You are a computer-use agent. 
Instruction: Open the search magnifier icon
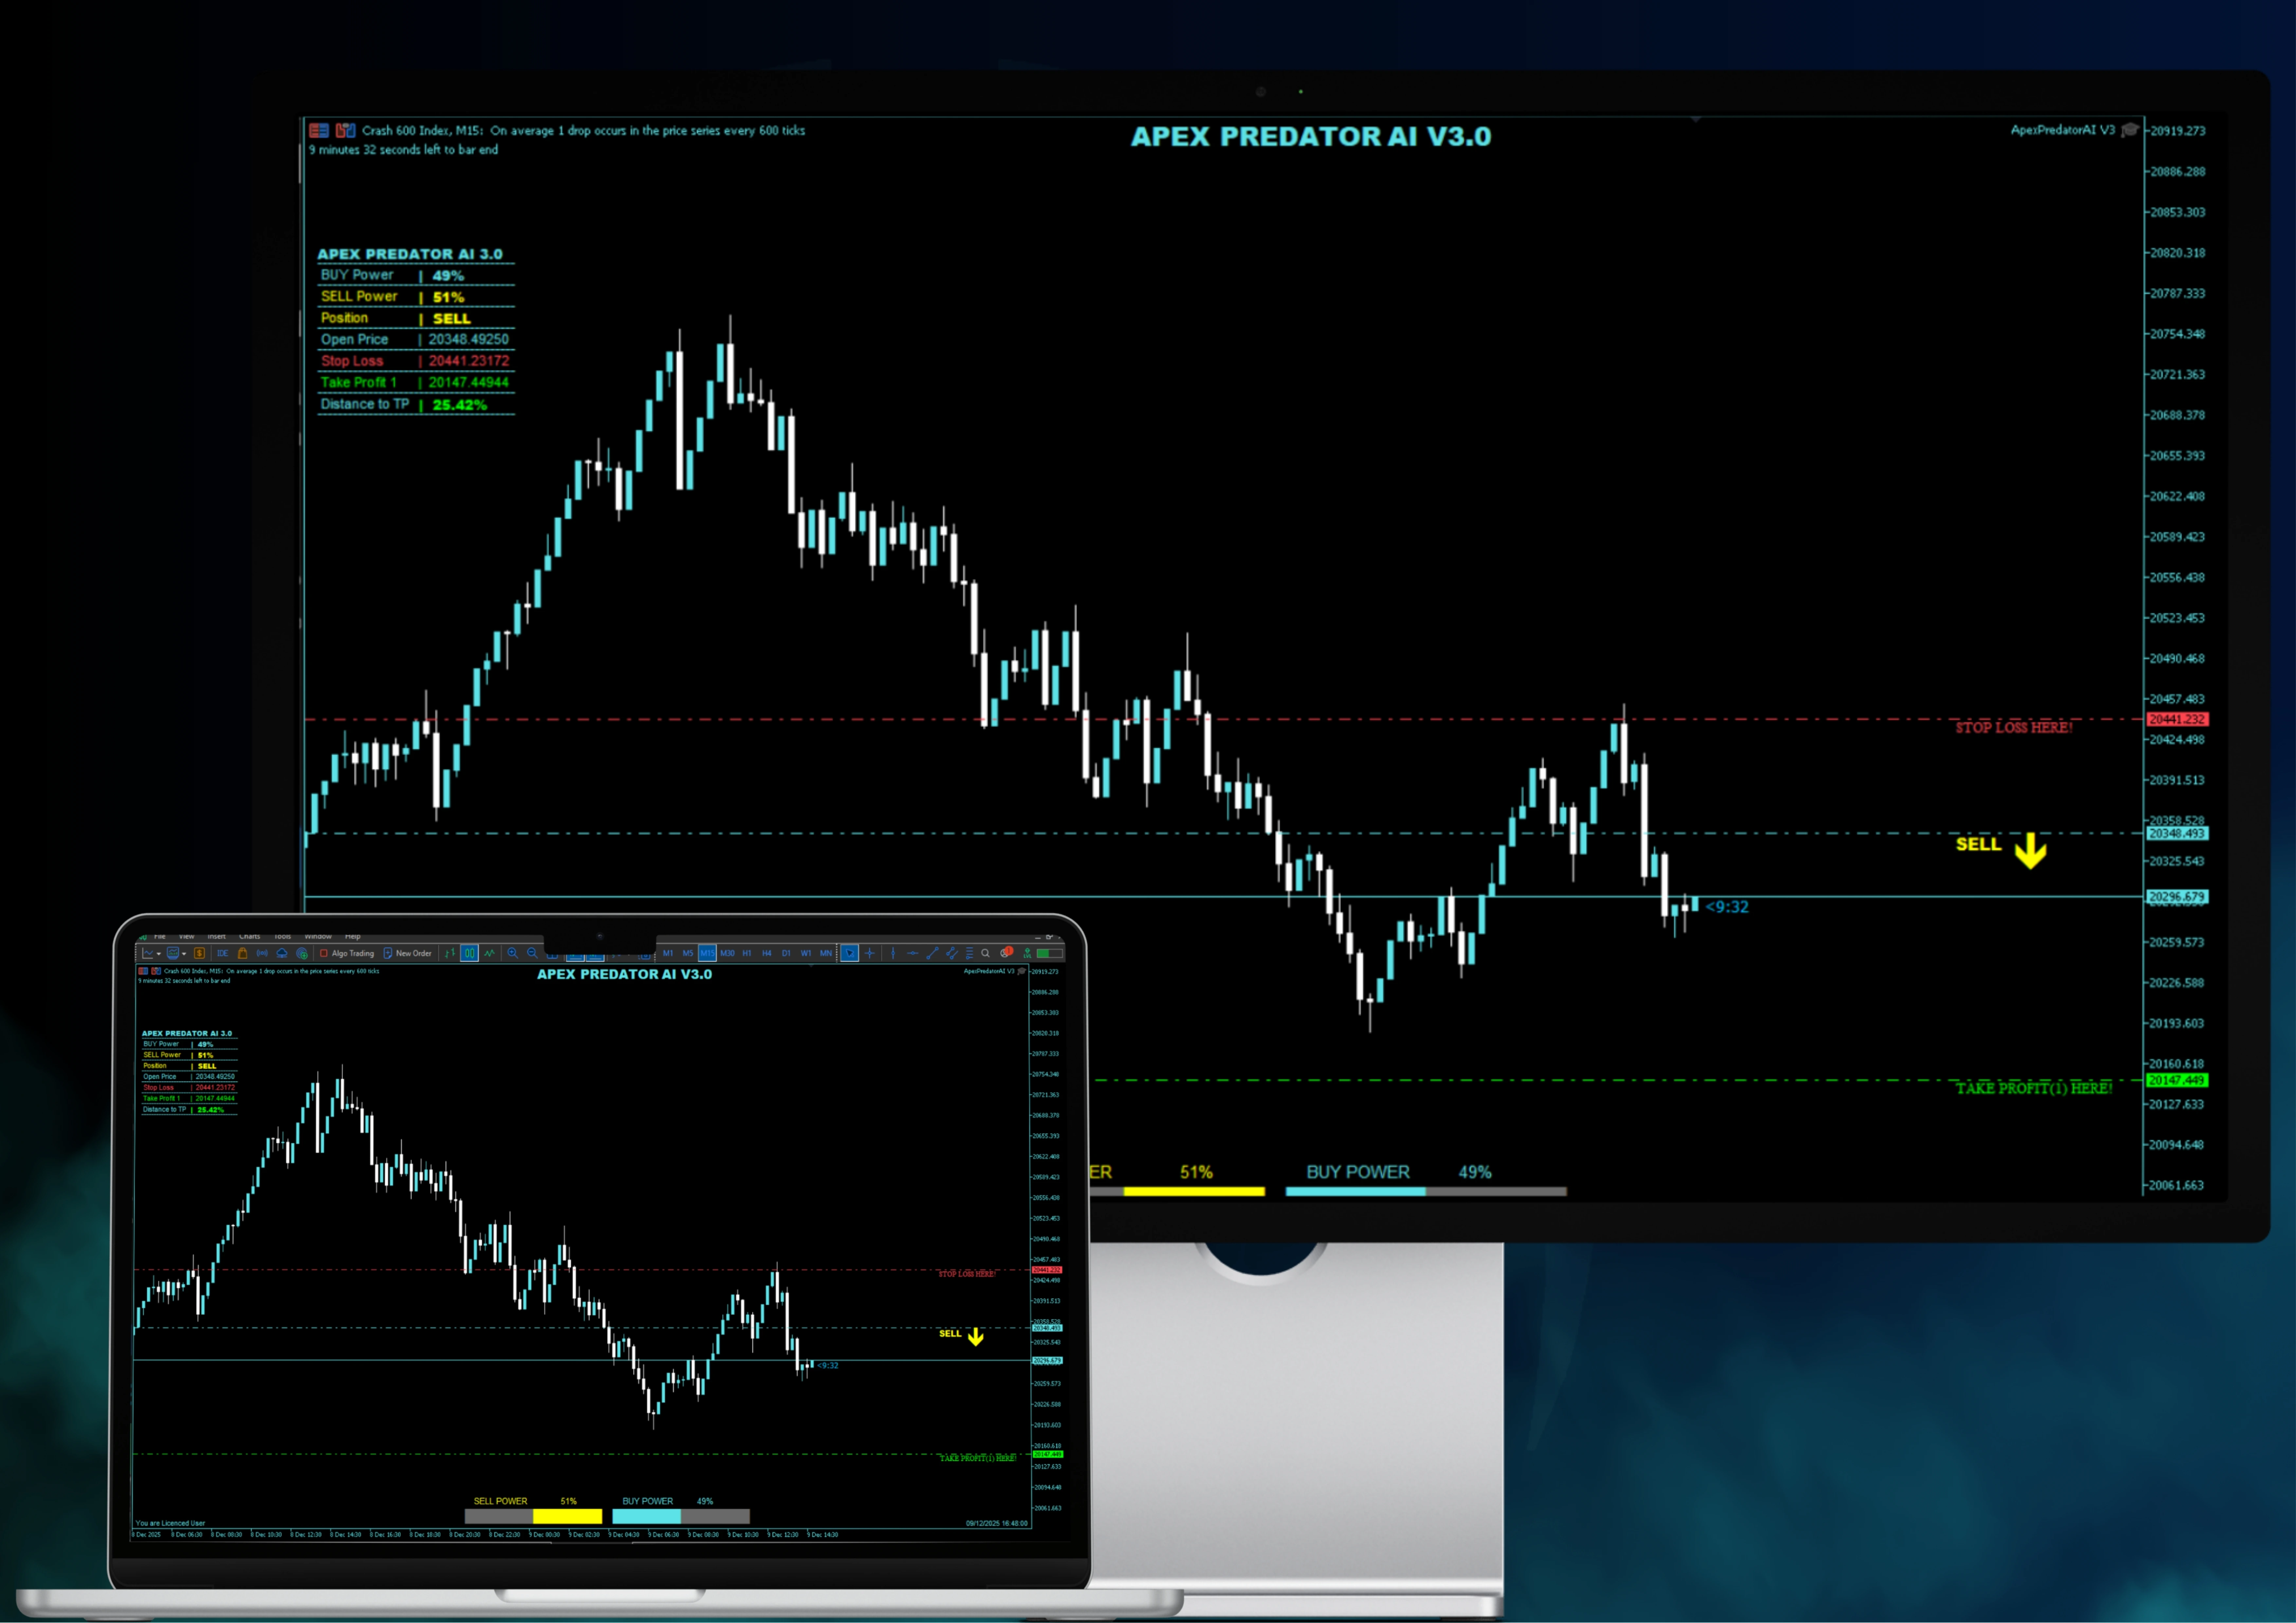click(985, 953)
